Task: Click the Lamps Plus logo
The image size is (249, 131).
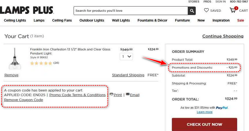Action: click(x=27, y=11)
